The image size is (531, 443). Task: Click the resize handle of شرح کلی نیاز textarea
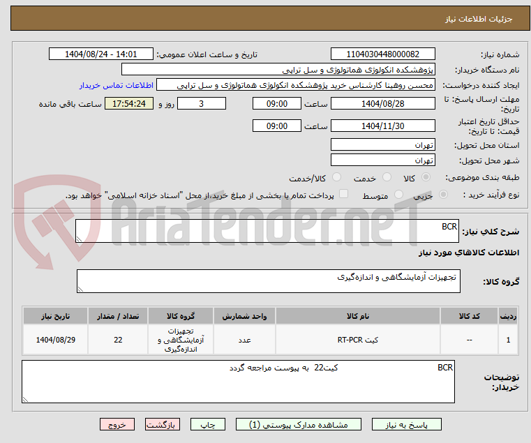tap(80, 239)
